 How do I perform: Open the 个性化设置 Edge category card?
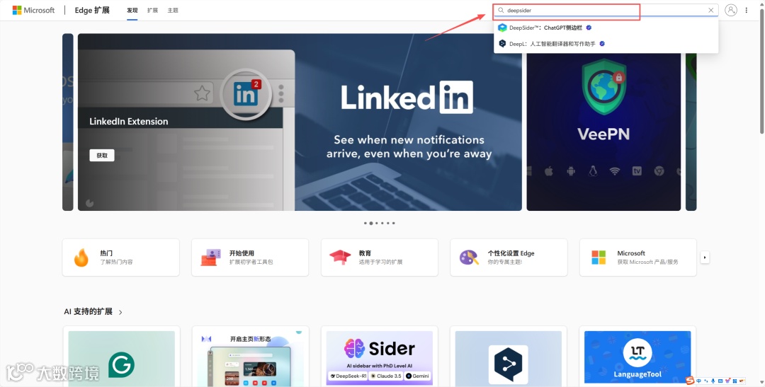(509, 258)
